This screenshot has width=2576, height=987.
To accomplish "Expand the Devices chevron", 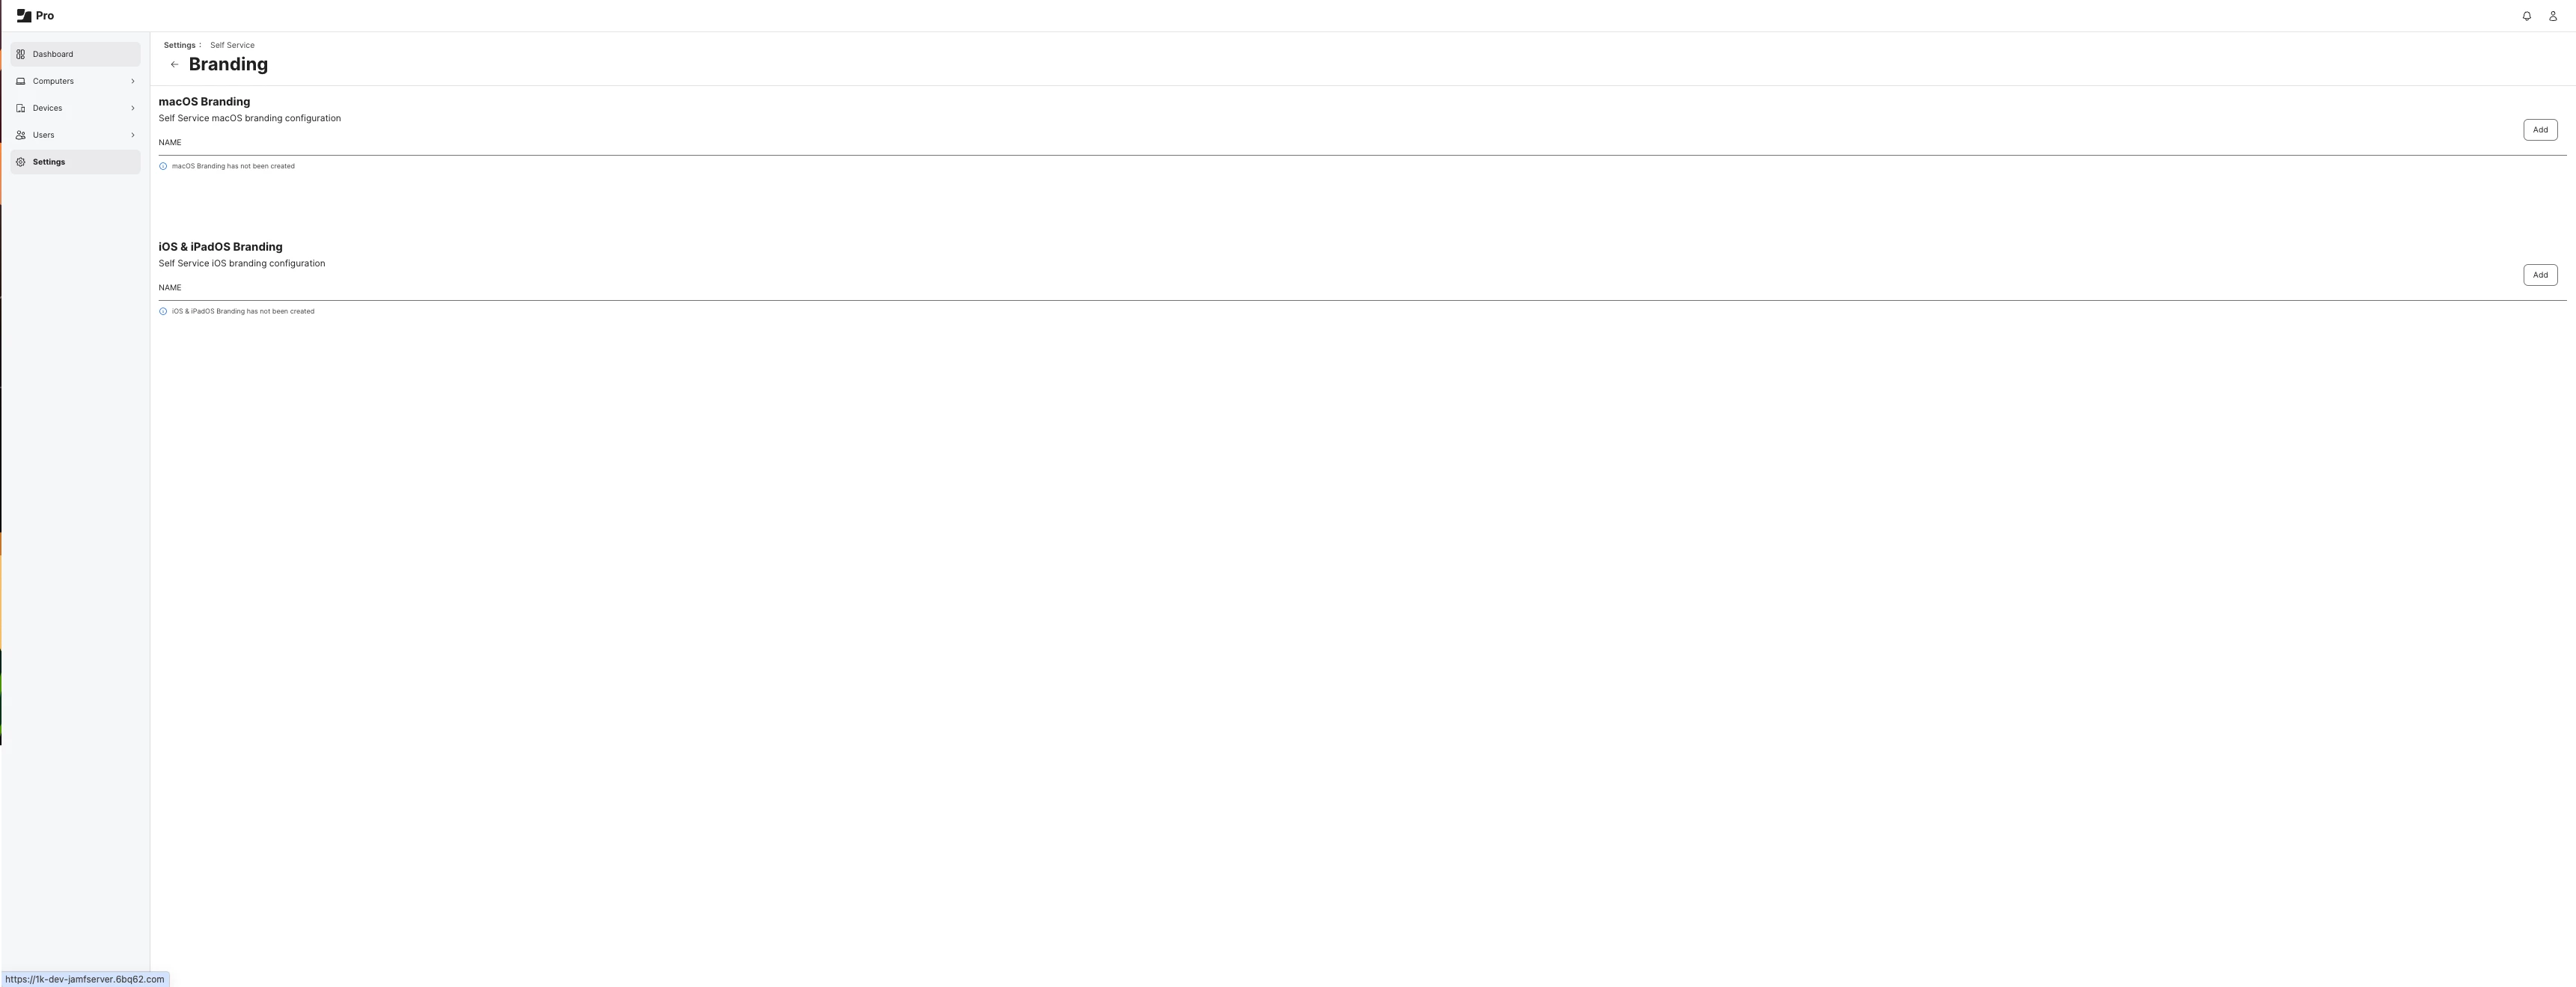I will pos(132,108).
